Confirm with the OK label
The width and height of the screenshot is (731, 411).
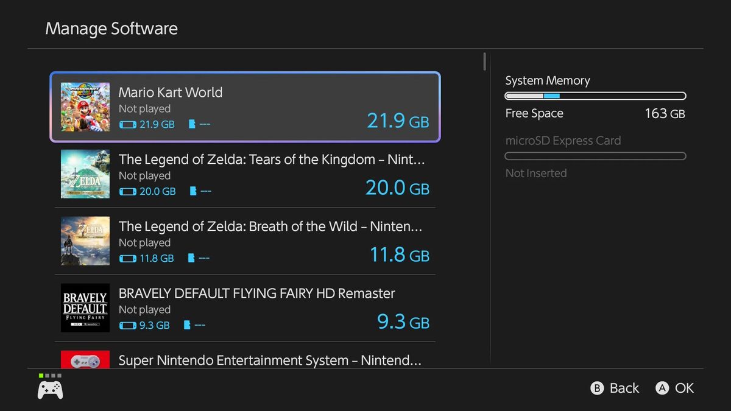click(684, 388)
